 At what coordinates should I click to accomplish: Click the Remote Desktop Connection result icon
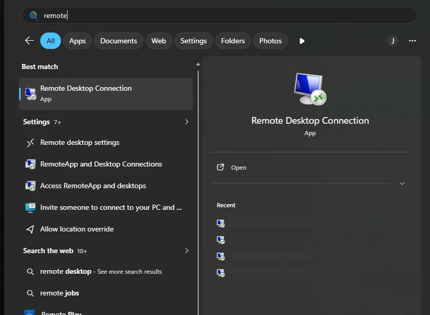[30, 94]
